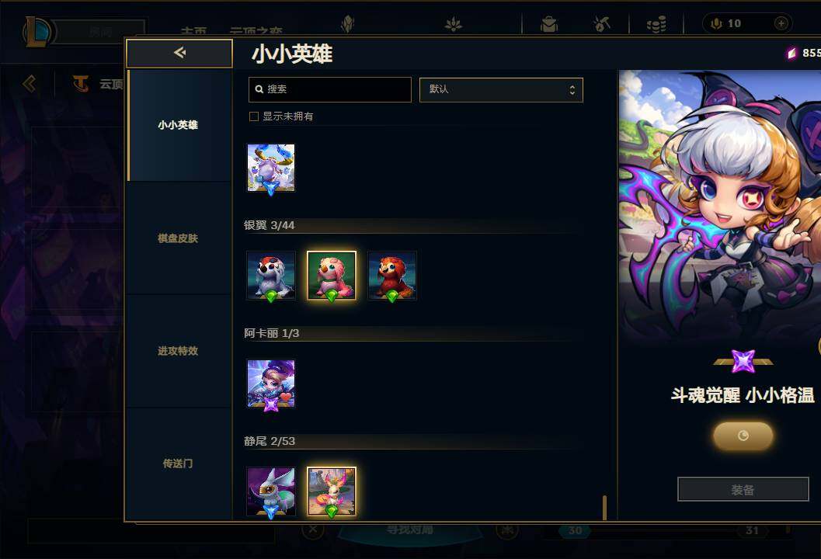This screenshot has width=821, height=559.
Task: Switch to the 棋盘皮肤 tab
Action: point(178,238)
